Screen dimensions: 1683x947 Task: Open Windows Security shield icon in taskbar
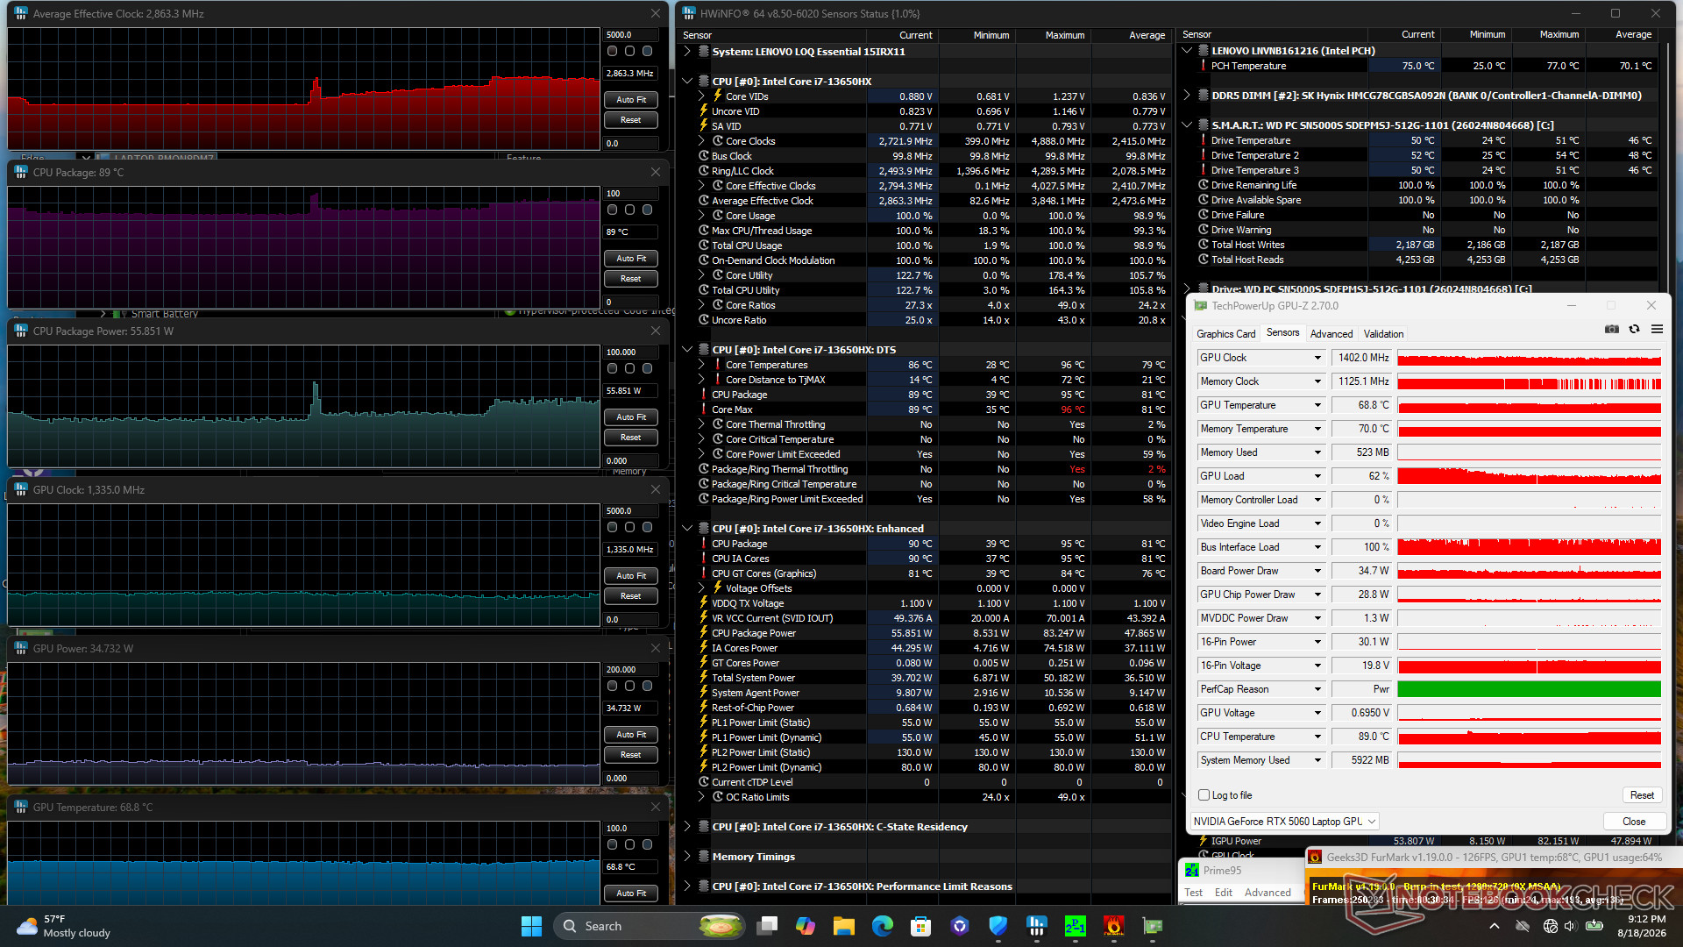(998, 926)
